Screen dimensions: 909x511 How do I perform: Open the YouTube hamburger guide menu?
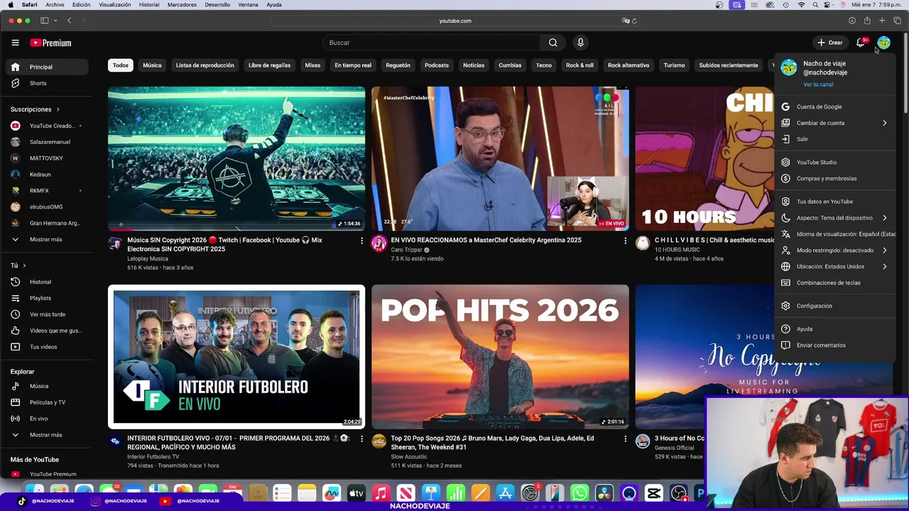pyautogui.click(x=15, y=43)
